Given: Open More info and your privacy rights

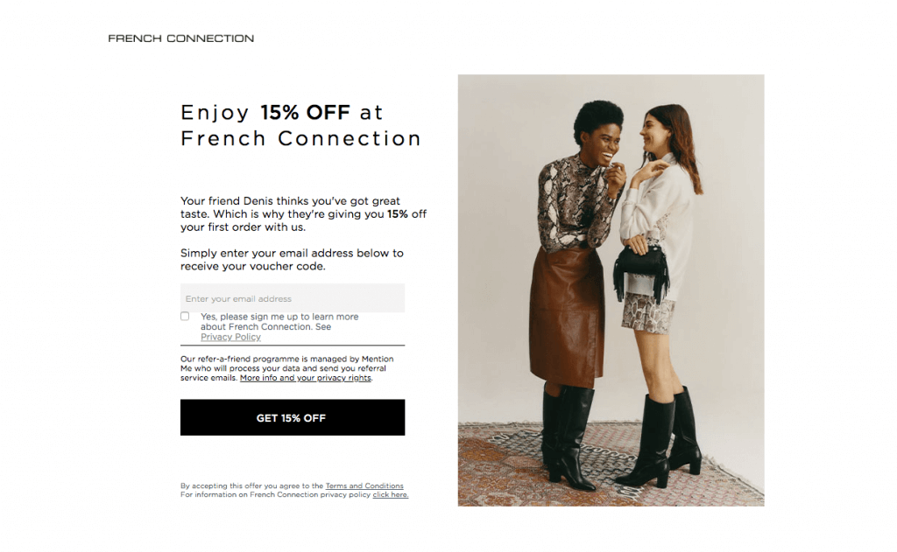Looking at the screenshot, I should pos(306,378).
